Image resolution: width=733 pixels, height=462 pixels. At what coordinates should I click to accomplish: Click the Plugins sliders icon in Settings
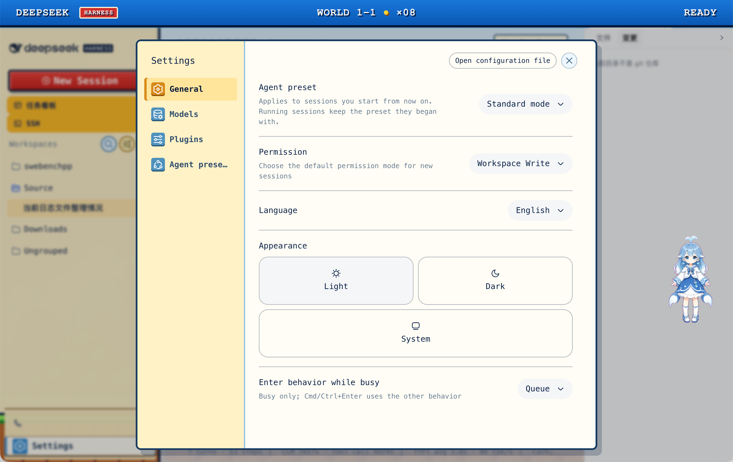point(158,140)
